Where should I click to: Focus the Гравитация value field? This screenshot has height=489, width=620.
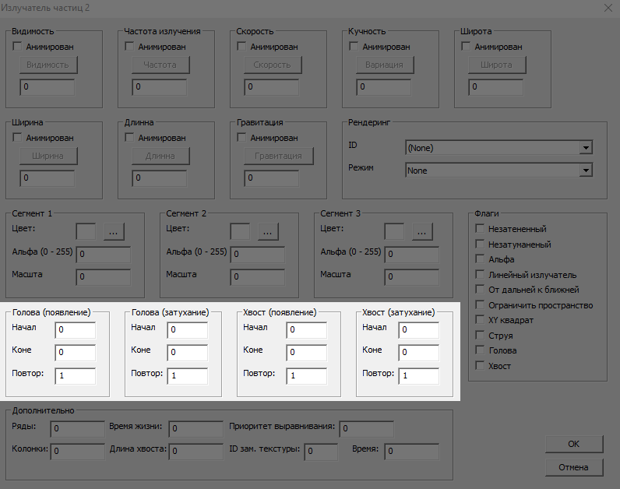coord(272,178)
